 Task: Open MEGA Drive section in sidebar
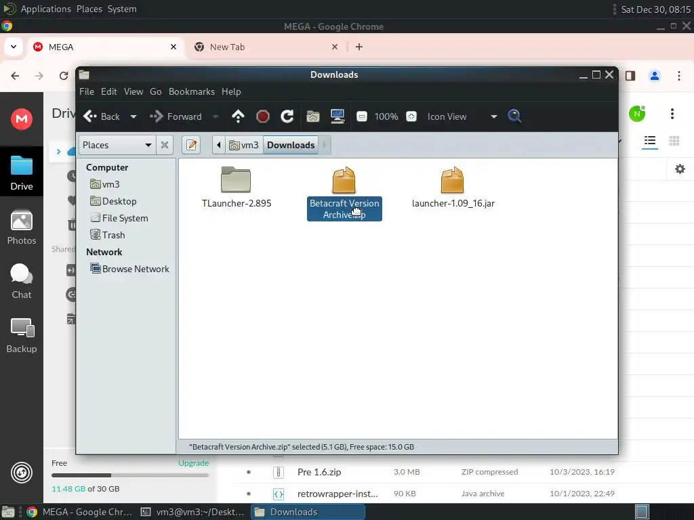22,173
